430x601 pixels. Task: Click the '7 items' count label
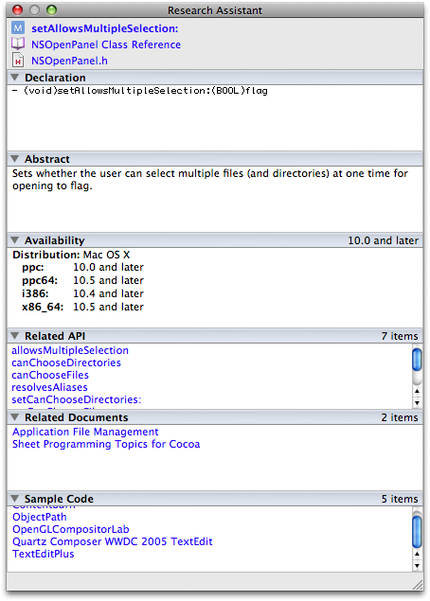400,336
